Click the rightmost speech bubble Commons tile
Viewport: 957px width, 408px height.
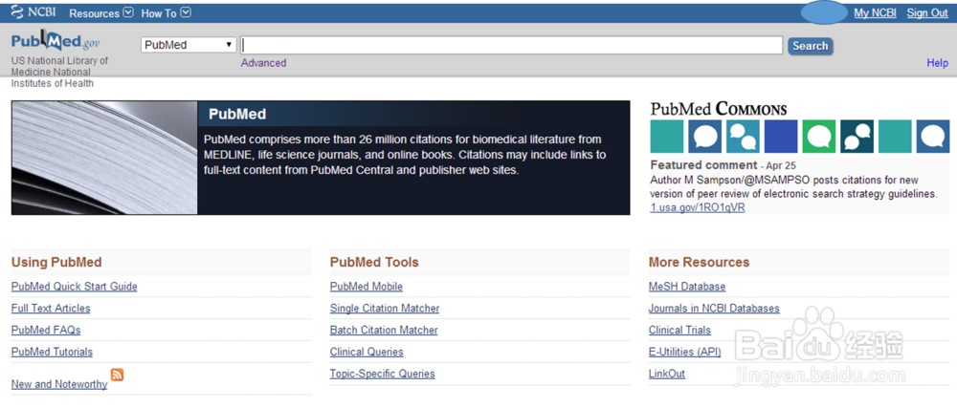pyautogui.click(x=933, y=137)
